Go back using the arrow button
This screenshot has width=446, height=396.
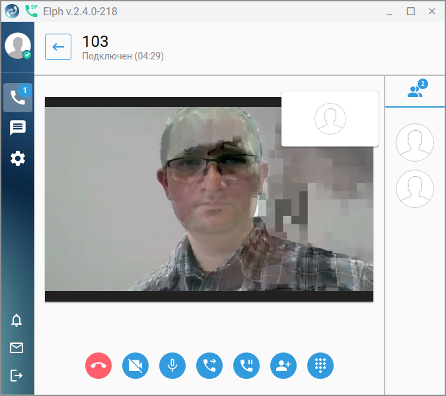[x=58, y=47]
